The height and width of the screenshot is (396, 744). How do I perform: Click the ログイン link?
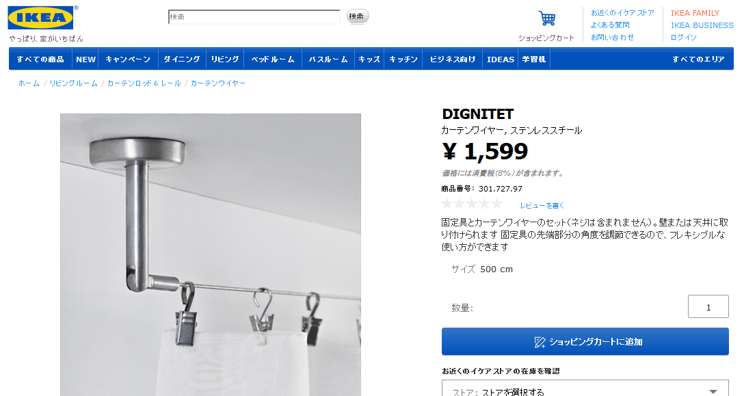point(683,38)
